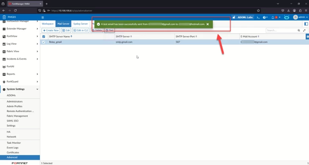Click the Incidents & Events sidebar icon

click(4, 59)
